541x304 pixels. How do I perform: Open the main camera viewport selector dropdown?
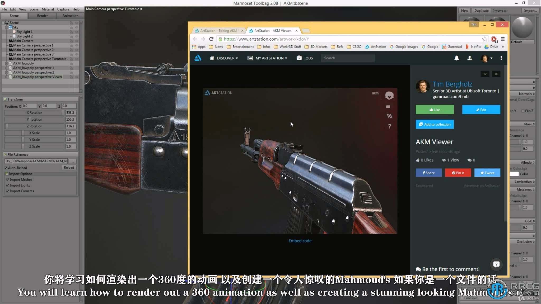tap(114, 9)
